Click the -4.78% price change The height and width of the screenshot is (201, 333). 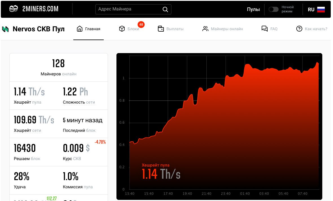(100, 142)
